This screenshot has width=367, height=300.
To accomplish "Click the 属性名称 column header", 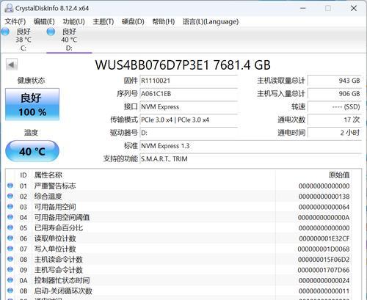I will coord(48,175).
